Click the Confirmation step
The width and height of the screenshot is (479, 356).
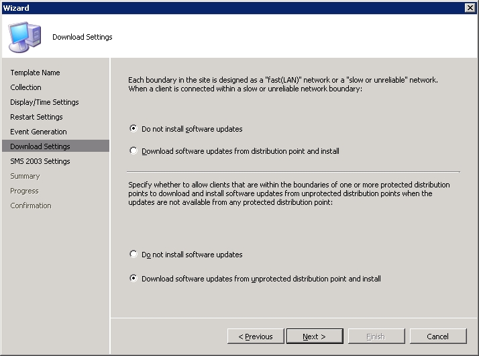click(31, 206)
